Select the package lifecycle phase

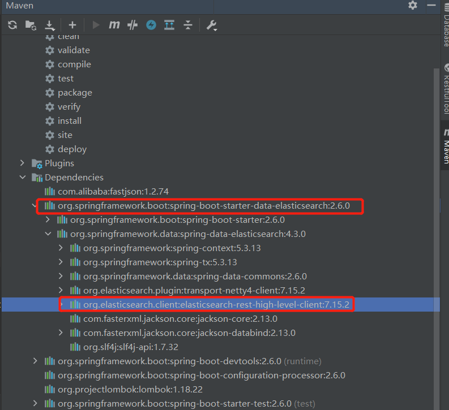coord(75,93)
